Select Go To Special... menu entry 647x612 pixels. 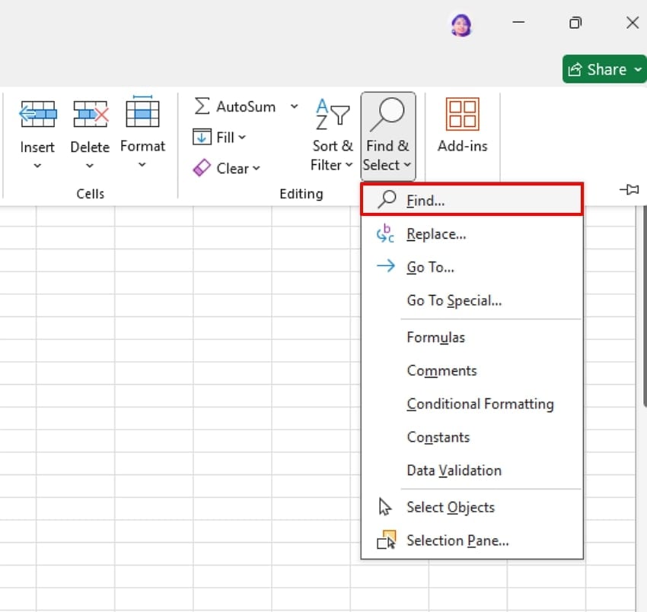click(x=472, y=300)
